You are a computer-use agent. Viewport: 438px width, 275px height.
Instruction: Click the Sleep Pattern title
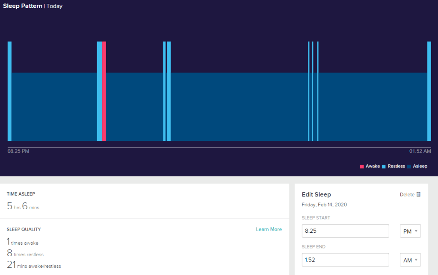pos(22,6)
